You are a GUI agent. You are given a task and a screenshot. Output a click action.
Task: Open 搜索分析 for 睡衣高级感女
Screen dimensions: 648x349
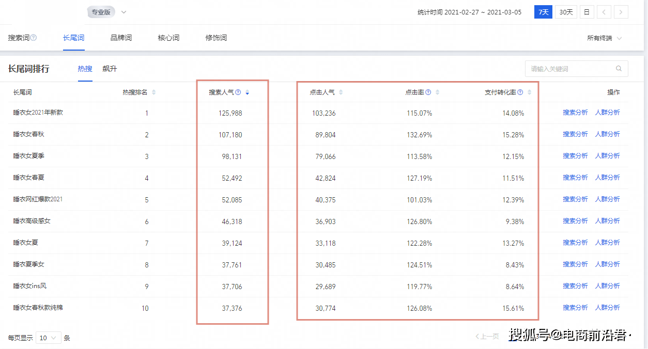click(575, 221)
